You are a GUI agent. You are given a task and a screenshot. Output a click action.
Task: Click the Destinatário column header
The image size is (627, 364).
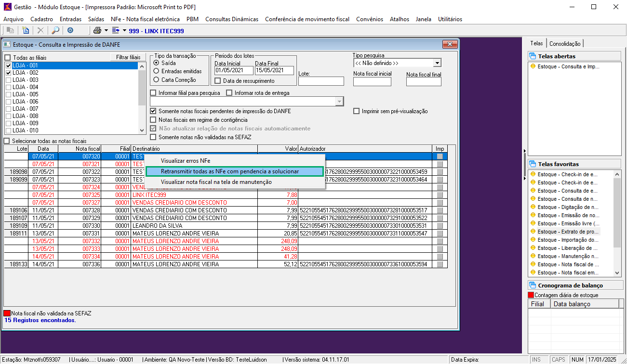[194, 149]
